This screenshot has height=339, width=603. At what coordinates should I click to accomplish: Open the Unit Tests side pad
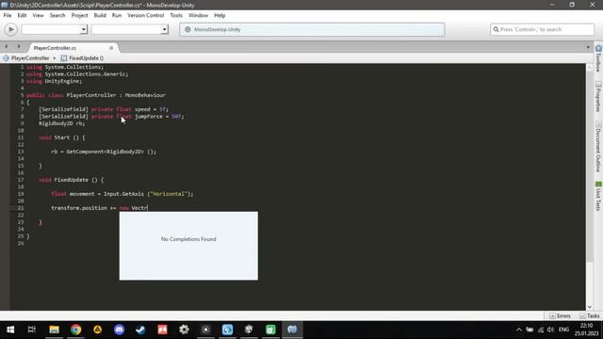[x=598, y=196]
